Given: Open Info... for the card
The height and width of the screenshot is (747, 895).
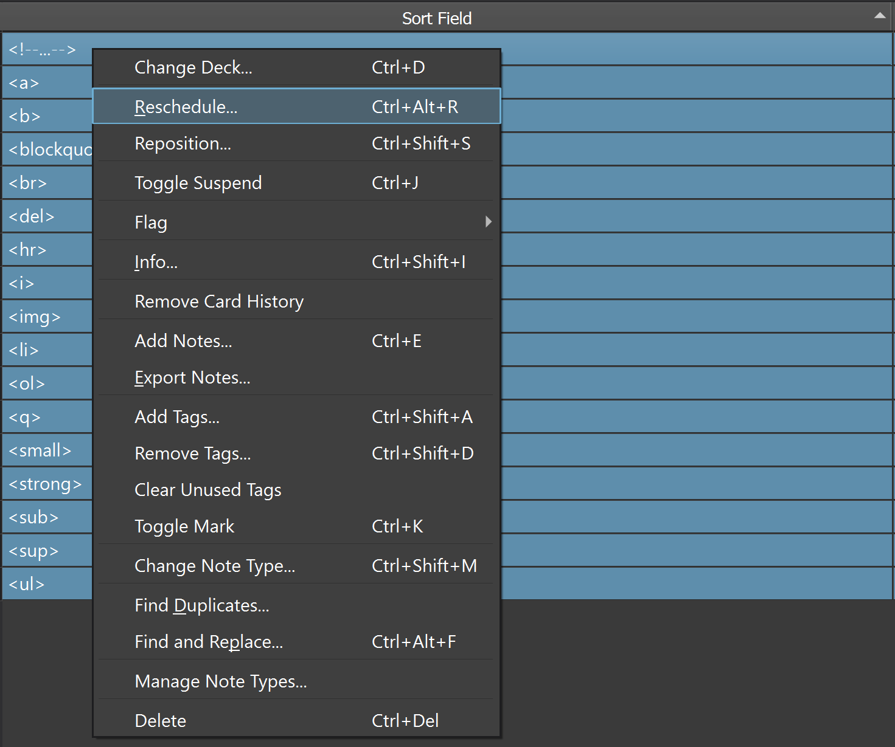Looking at the screenshot, I should pyautogui.click(x=296, y=262).
